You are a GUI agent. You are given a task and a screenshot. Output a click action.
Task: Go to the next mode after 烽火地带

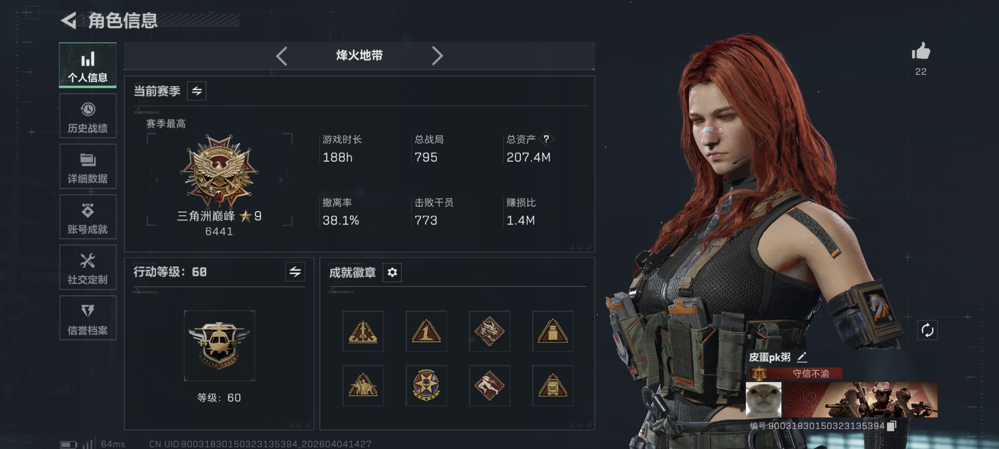click(437, 56)
